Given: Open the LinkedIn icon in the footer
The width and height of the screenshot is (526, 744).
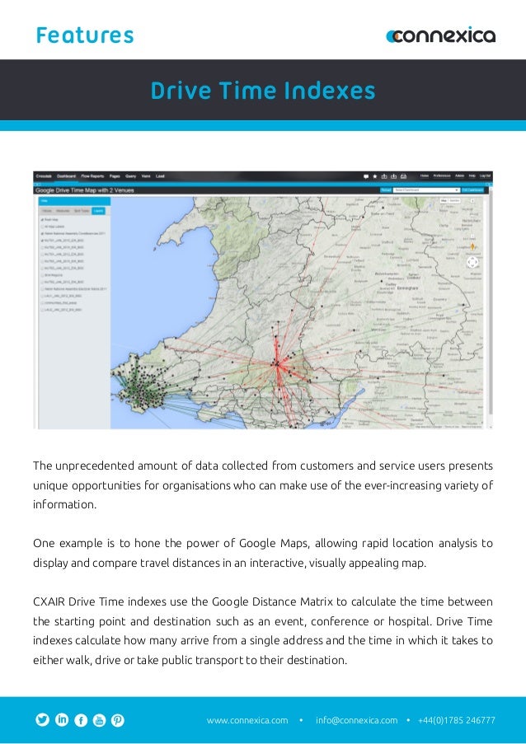Looking at the screenshot, I should 62,720.
